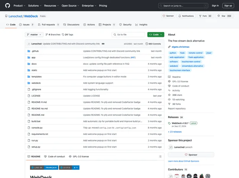Click the Search or jump to field
The width and height of the screenshot is (239, 178).
click(x=183, y=6)
